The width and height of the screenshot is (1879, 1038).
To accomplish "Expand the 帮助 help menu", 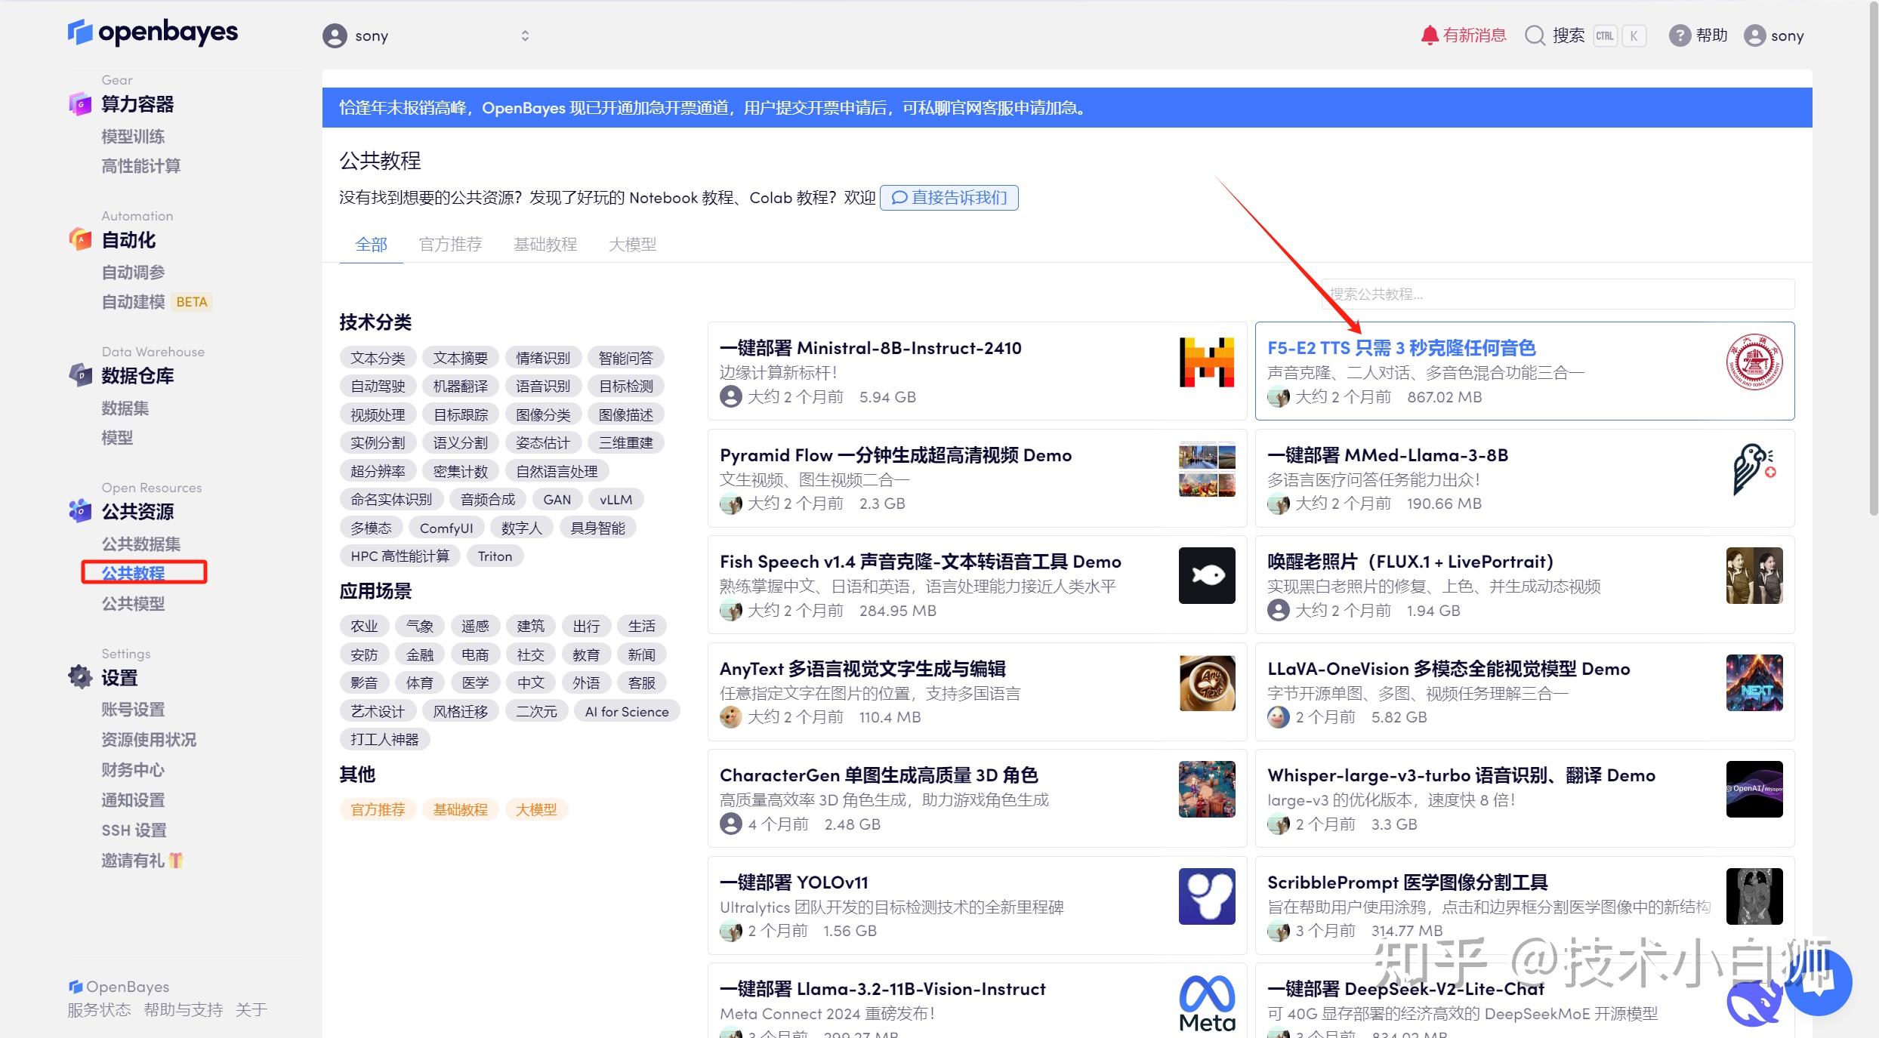I will 1697,35.
